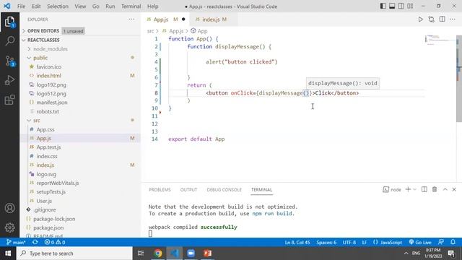462x260 pixels.
Task: Collapse the REACTCLASSES folder section
Action: (80, 40)
